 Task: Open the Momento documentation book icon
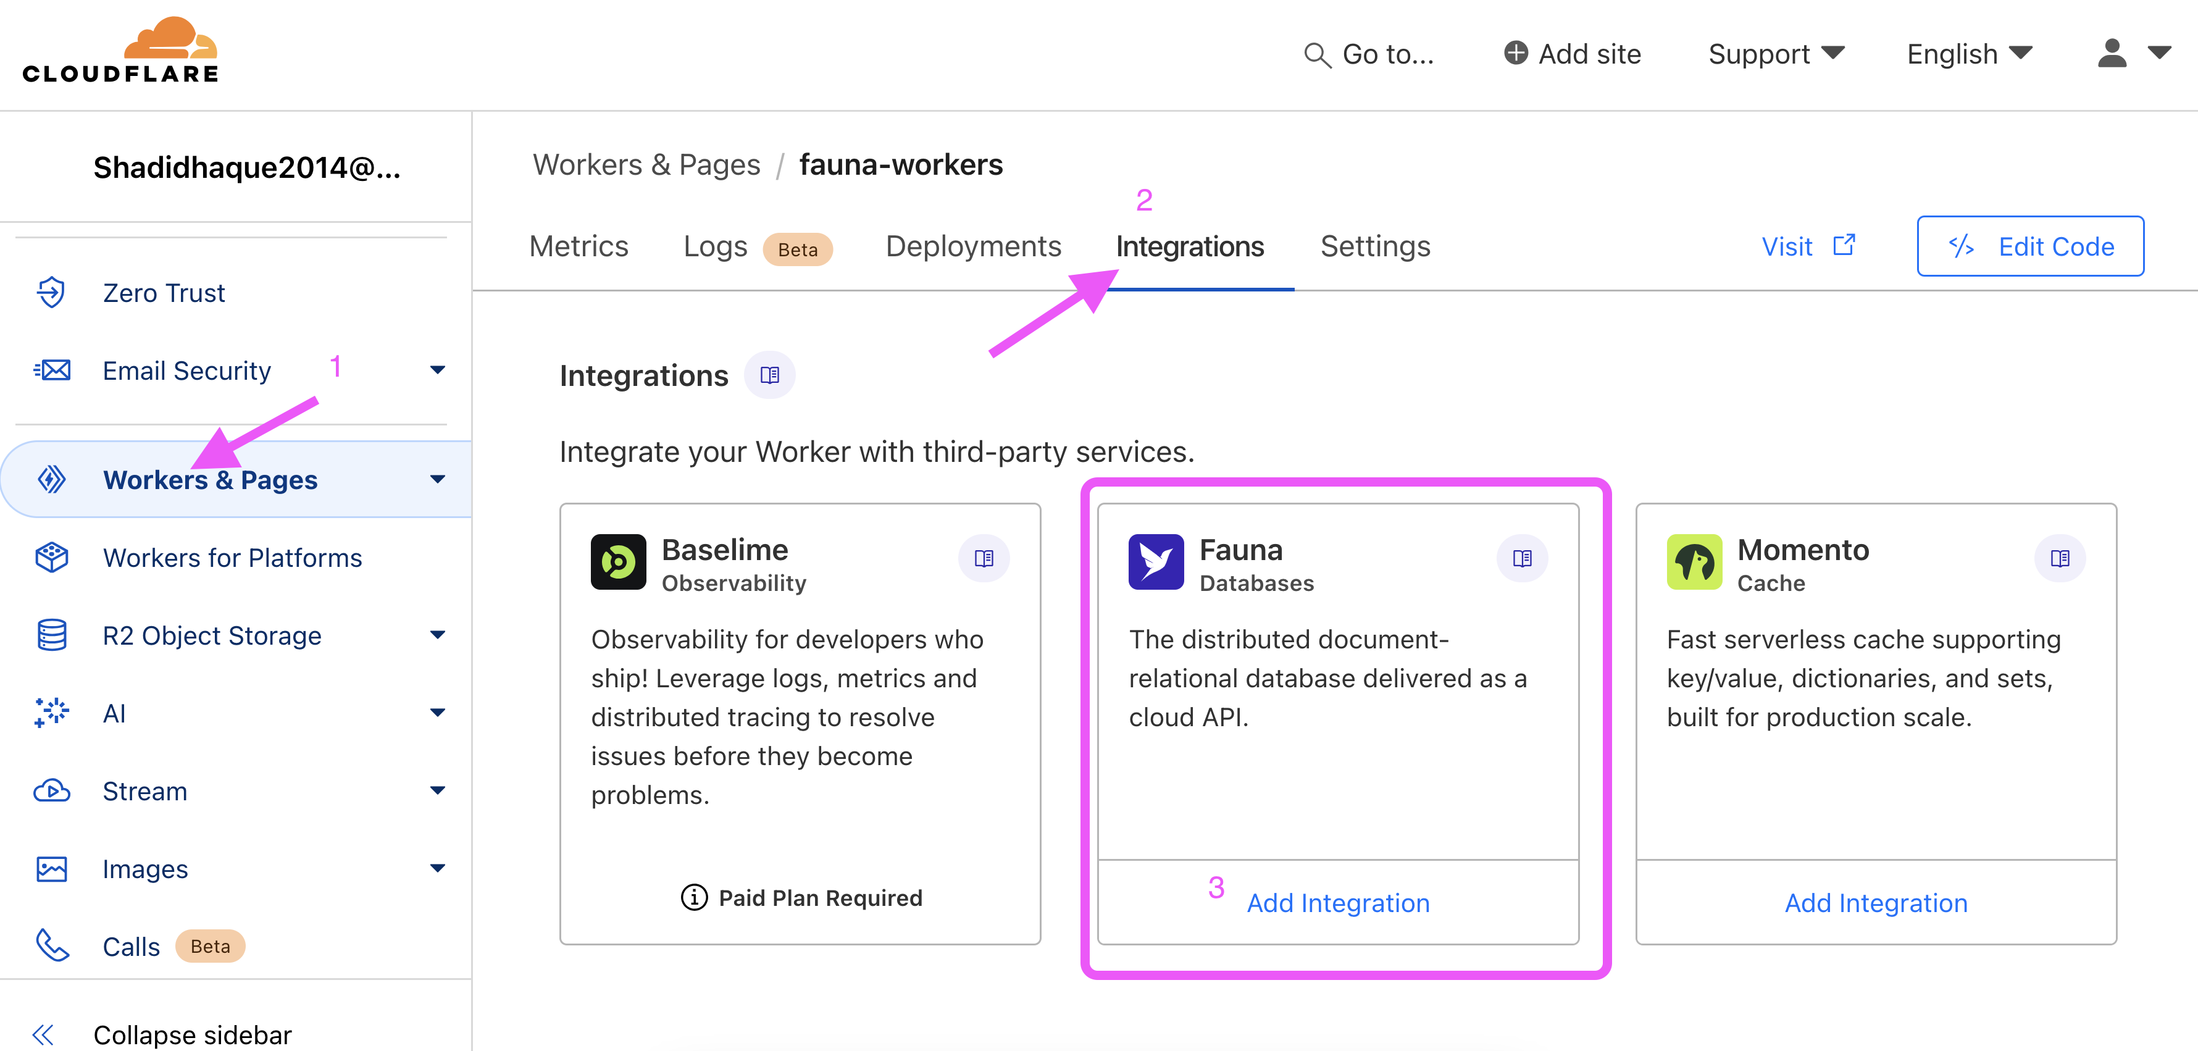click(2060, 558)
